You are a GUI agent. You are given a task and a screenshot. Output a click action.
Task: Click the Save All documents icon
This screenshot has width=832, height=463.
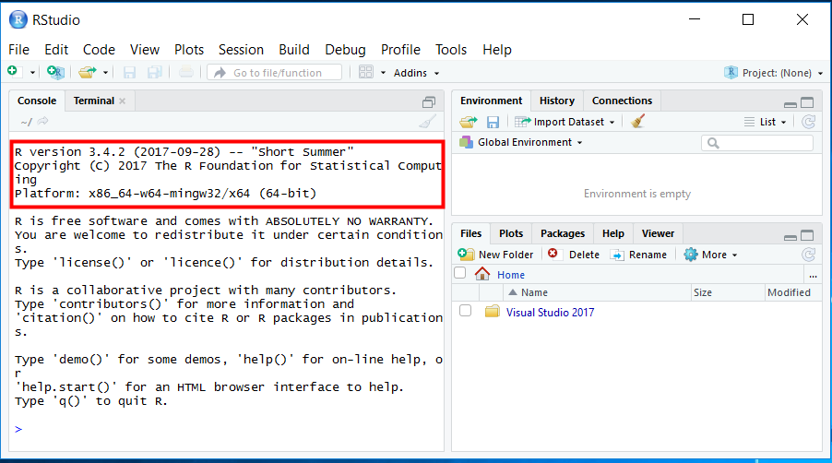(154, 72)
